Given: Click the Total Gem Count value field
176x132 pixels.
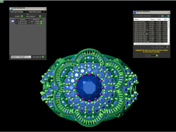Looking at the screenshot, I should [44, 12].
